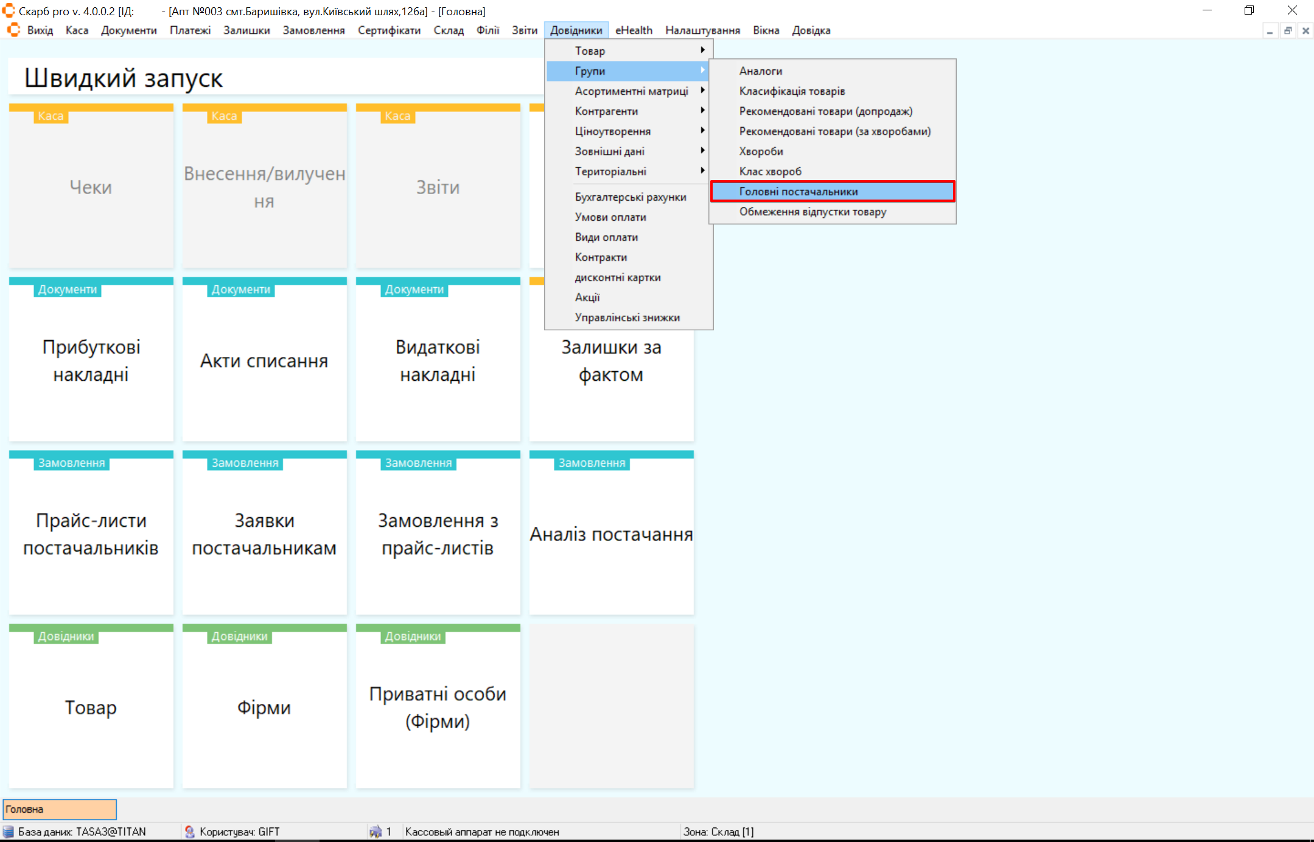Launch the Аналіз постачання tile

click(x=611, y=534)
